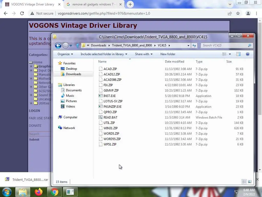
Task: Select the READ.BAT file icon
Action: pyautogui.click(x=100, y=117)
